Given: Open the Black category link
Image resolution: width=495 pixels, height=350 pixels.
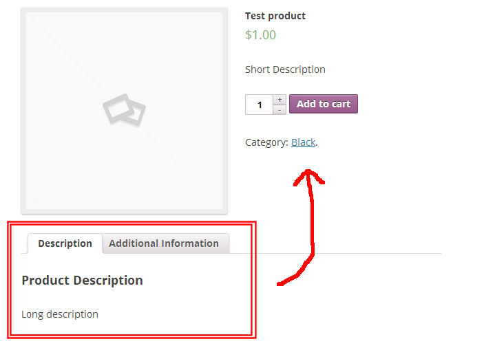Looking at the screenshot, I should (304, 142).
